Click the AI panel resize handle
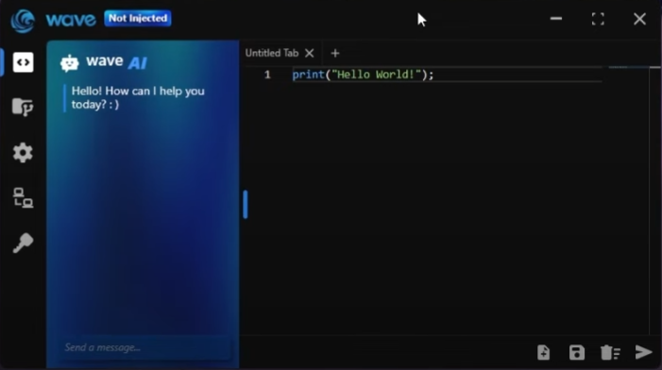662x370 pixels. coord(246,204)
